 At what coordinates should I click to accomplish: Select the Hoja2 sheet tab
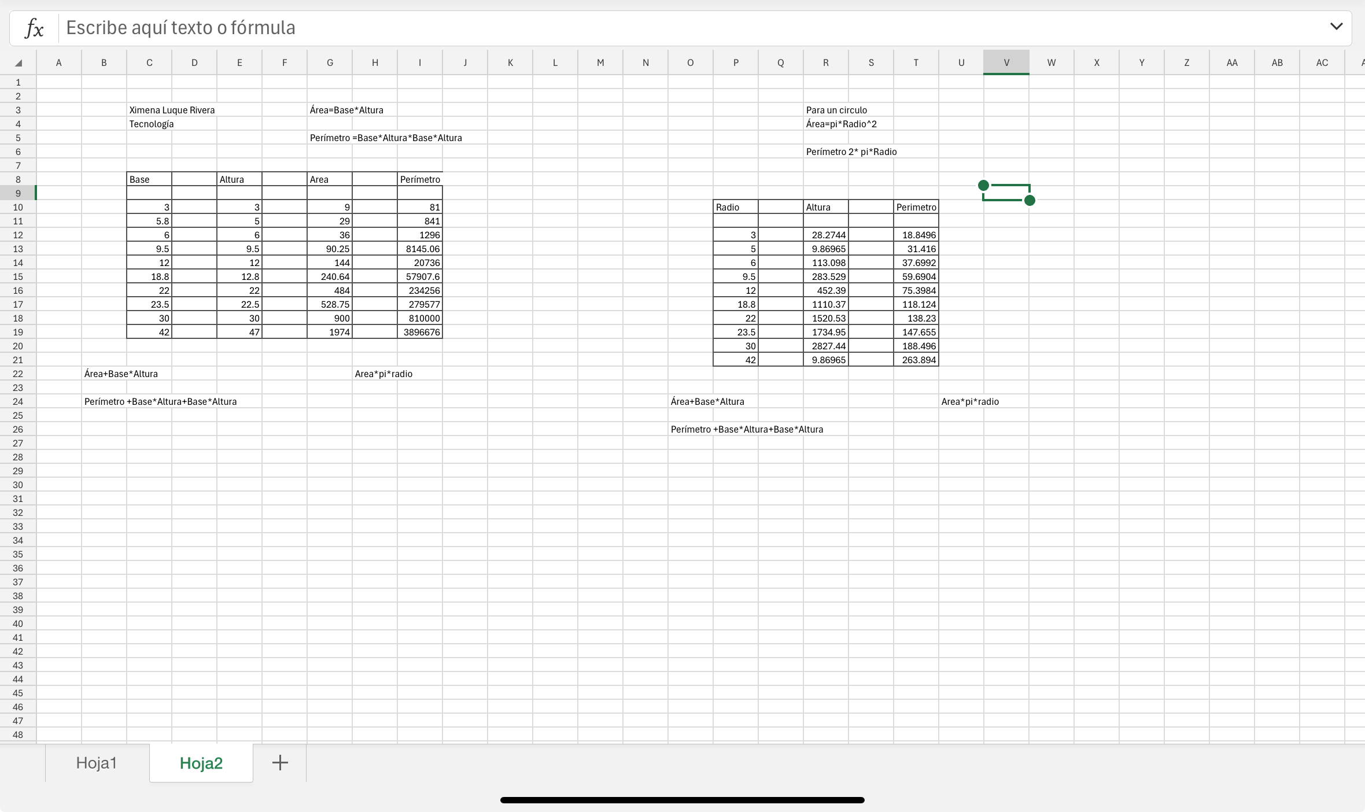click(201, 763)
